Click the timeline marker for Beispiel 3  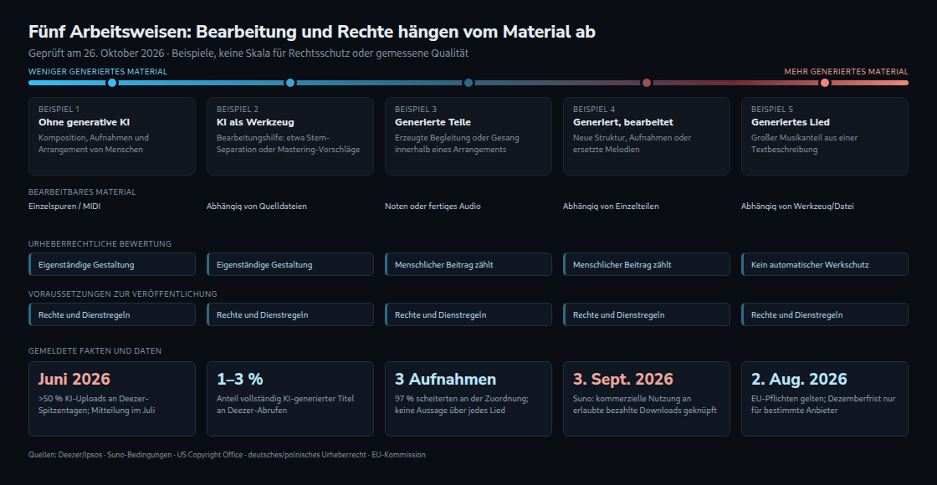tap(468, 83)
